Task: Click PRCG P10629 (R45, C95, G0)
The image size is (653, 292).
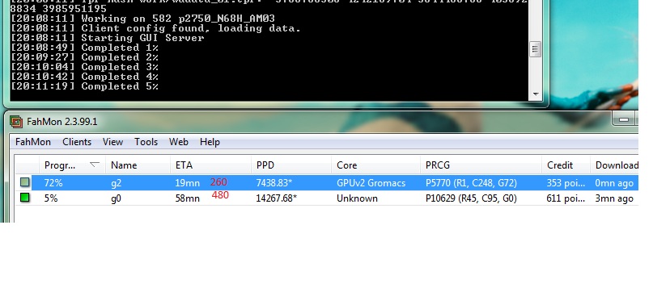Action: [x=471, y=198]
